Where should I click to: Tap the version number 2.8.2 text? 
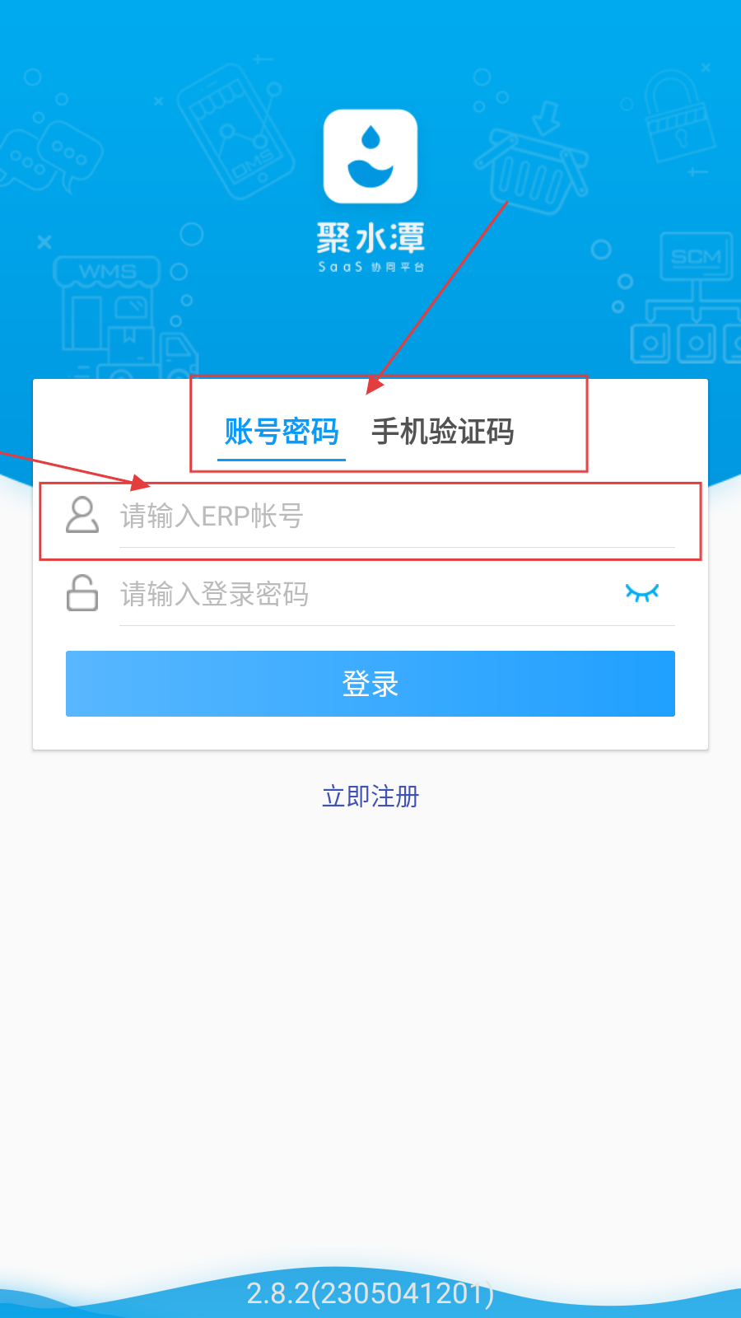370,1293
